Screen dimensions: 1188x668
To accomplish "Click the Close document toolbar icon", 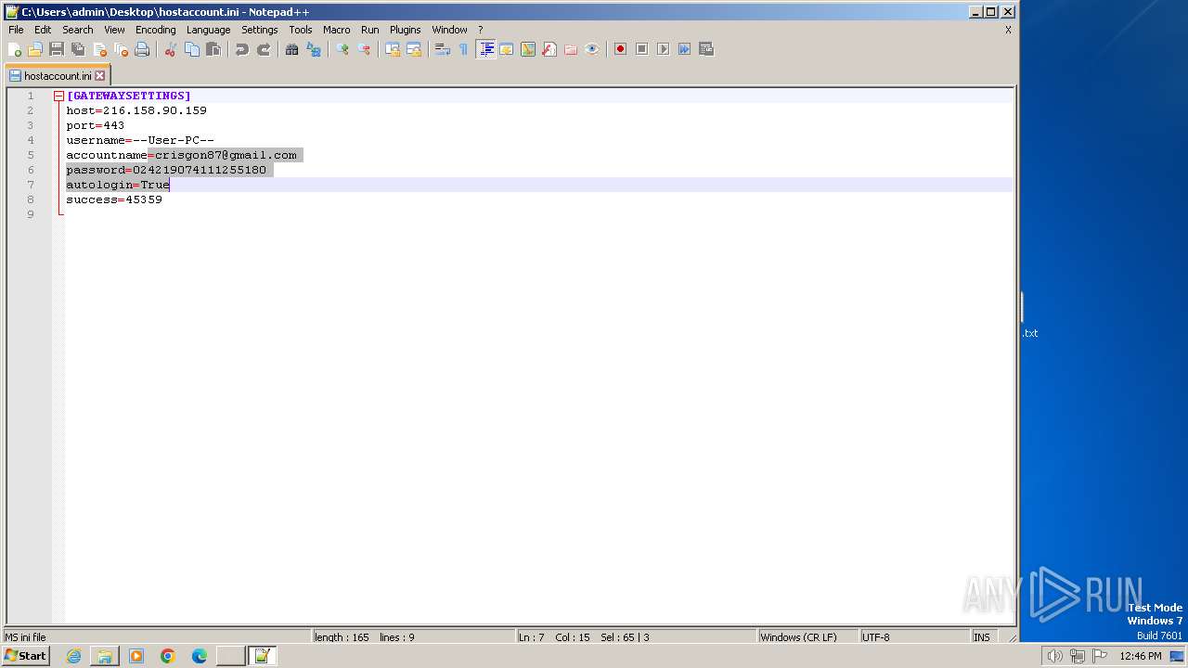I will click(x=99, y=49).
